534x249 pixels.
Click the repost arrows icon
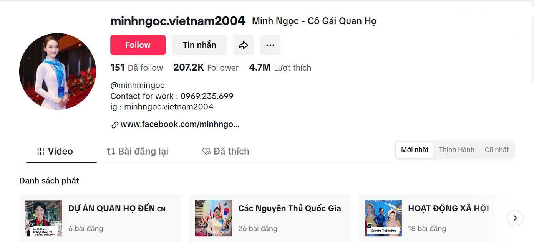pos(111,152)
